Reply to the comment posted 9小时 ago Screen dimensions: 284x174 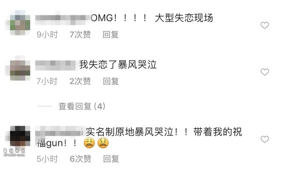point(111,34)
